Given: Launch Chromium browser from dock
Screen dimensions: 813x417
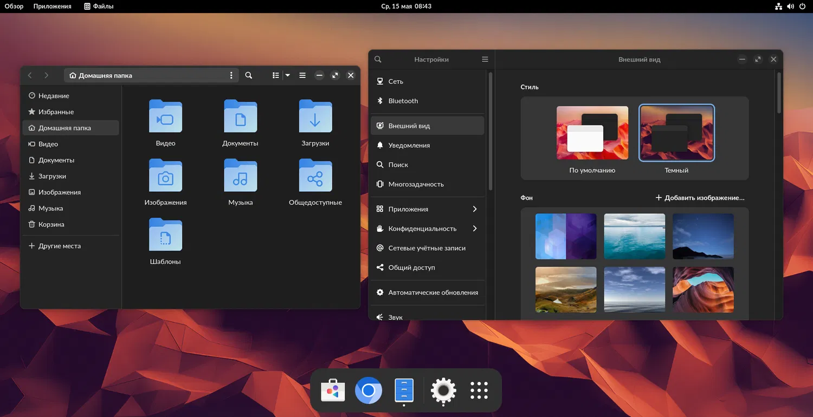Looking at the screenshot, I should click(369, 390).
